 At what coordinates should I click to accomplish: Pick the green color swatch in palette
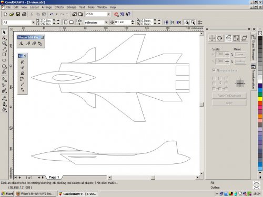click(260, 95)
